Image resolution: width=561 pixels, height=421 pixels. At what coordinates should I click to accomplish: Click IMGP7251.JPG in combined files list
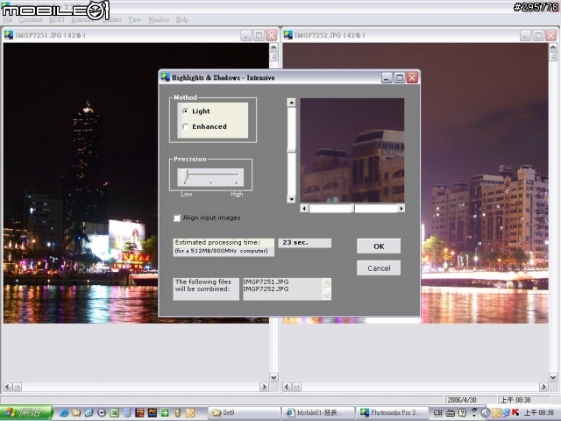point(266,282)
